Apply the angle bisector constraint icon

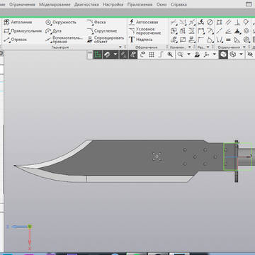pyautogui.click(x=228, y=31)
